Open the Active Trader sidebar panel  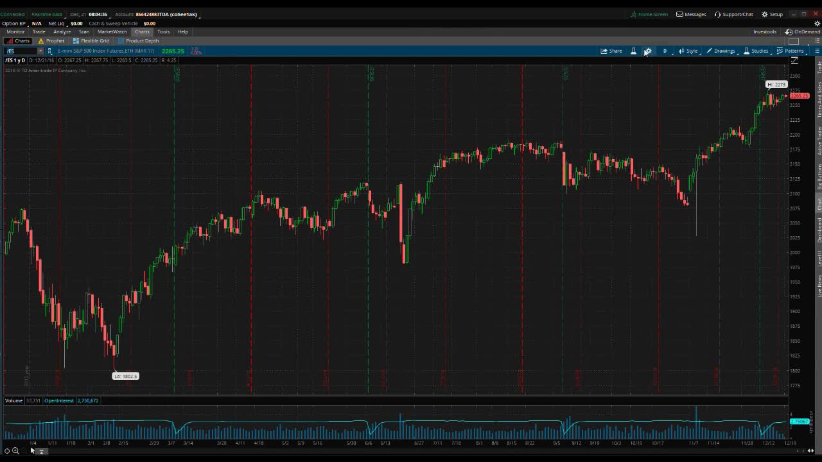(x=819, y=141)
